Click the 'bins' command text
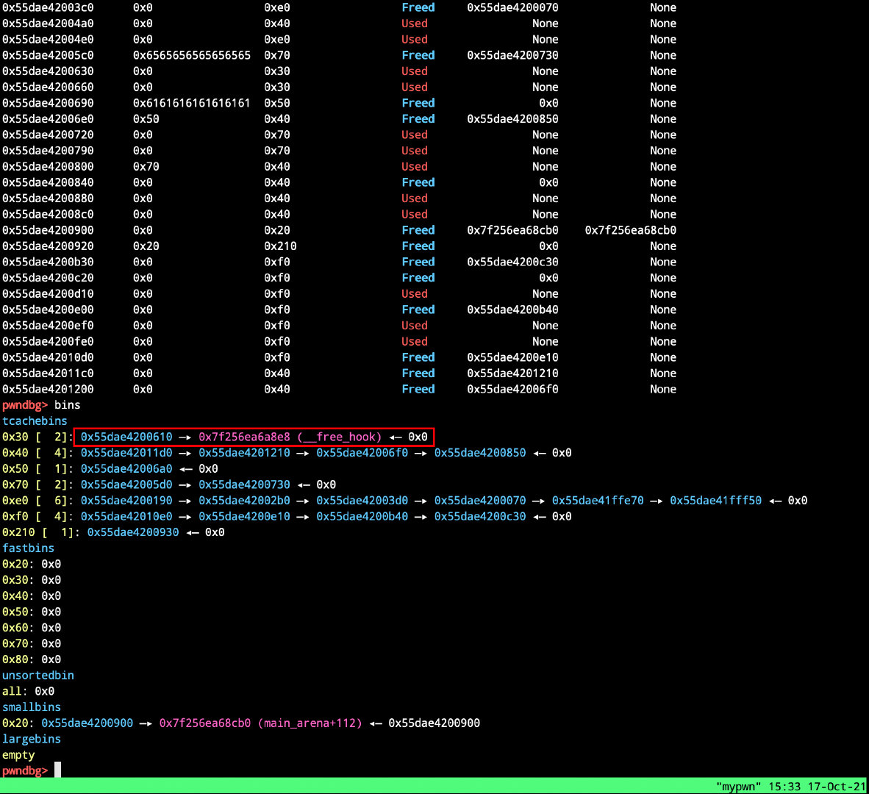869x794 pixels. pos(67,405)
